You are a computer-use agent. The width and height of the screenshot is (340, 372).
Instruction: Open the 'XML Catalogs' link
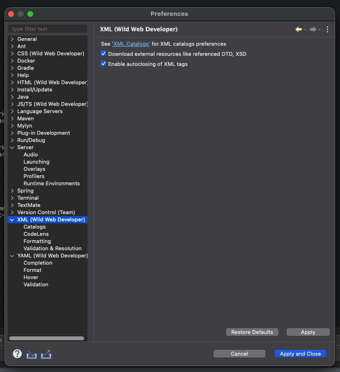click(x=131, y=44)
